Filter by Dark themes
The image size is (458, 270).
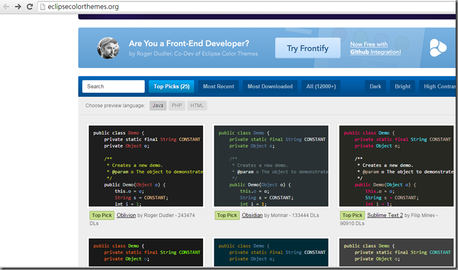pos(375,86)
